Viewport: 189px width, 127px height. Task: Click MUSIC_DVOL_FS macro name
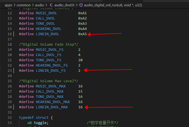[50, 50]
